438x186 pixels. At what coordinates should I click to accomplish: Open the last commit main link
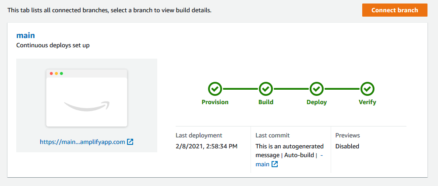tap(262, 164)
